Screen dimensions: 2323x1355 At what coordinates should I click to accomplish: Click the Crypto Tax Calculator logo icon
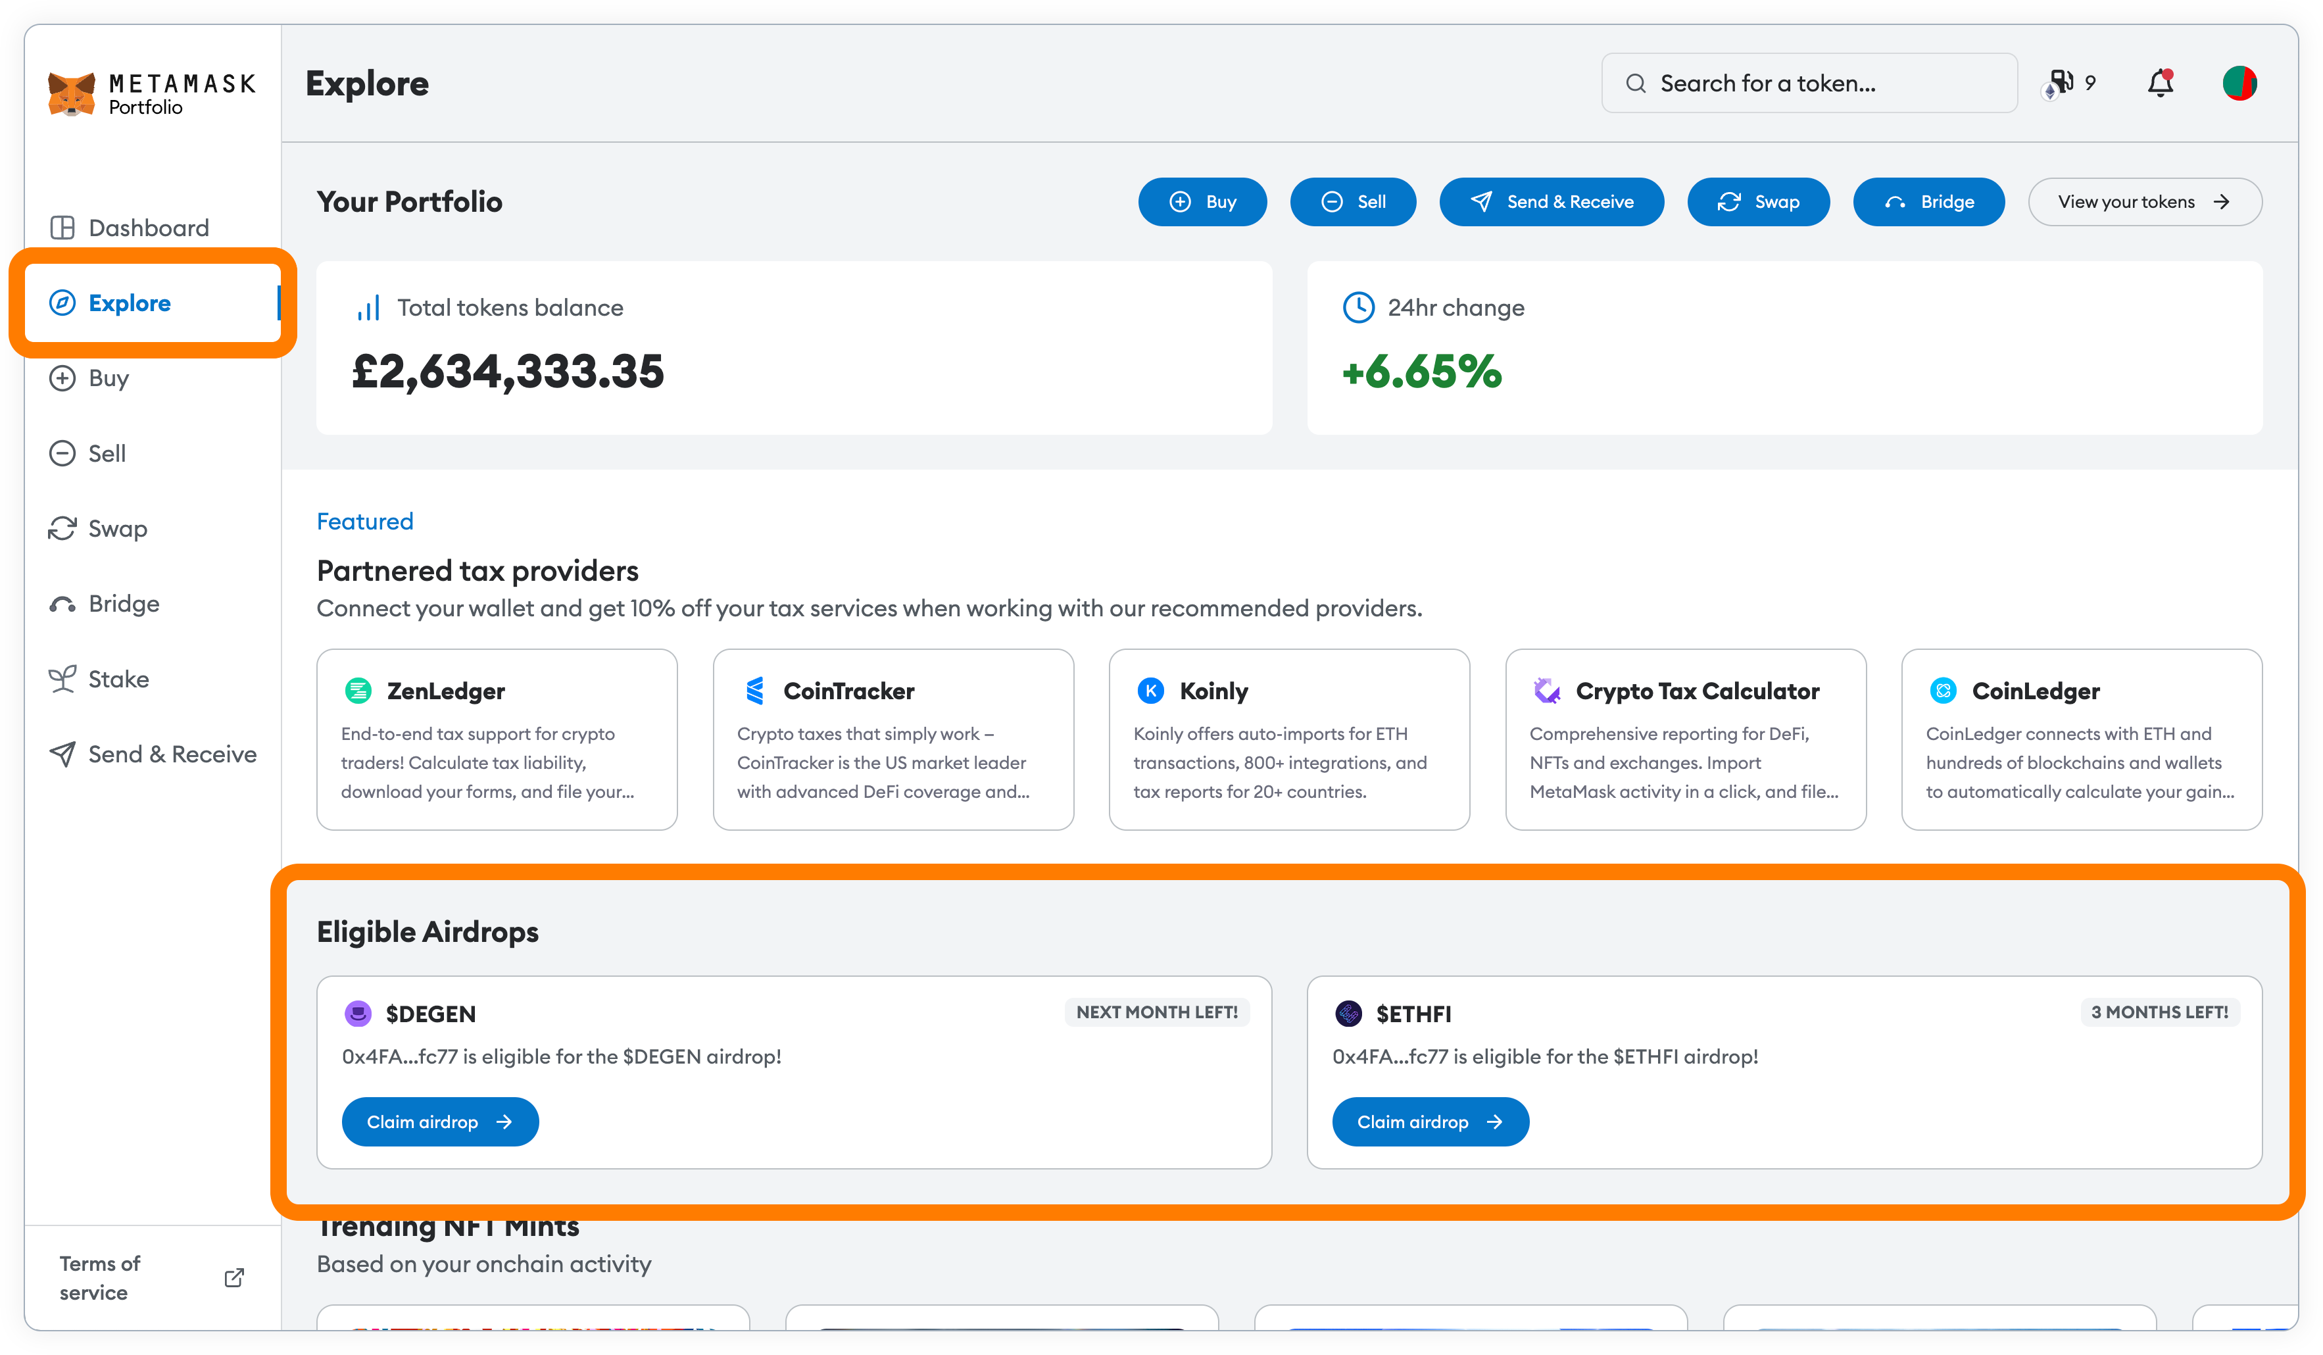click(1547, 691)
